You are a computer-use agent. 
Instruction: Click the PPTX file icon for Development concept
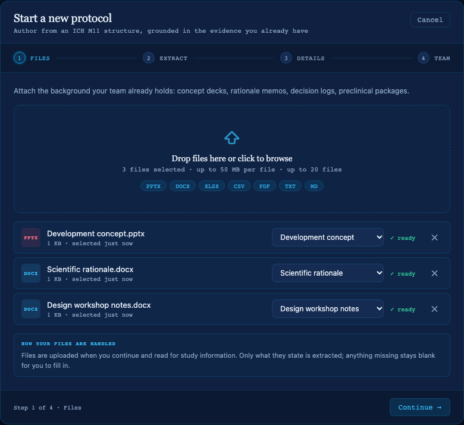(31, 237)
